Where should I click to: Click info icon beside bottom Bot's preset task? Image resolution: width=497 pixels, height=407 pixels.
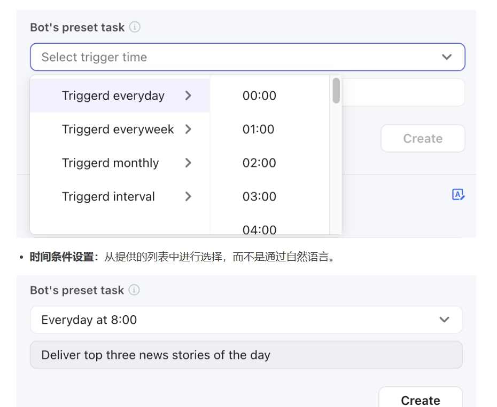[134, 290]
